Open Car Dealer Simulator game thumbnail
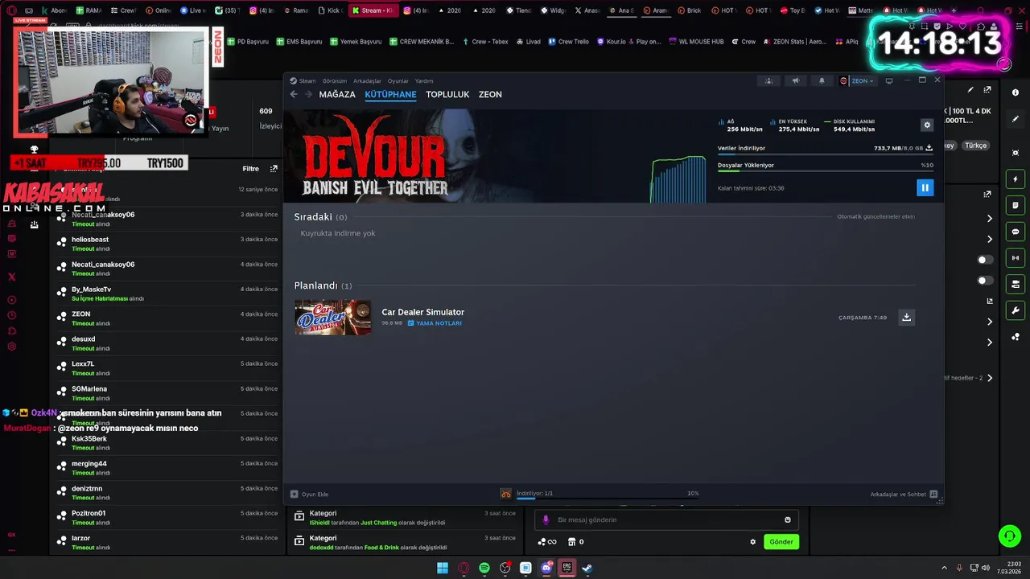The height and width of the screenshot is (579, 1030). pyautogui.click(x=333, y=317)
